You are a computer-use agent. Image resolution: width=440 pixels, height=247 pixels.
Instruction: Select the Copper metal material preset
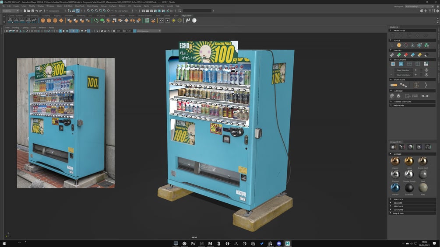pyautogui.click(x=395, y=161)
